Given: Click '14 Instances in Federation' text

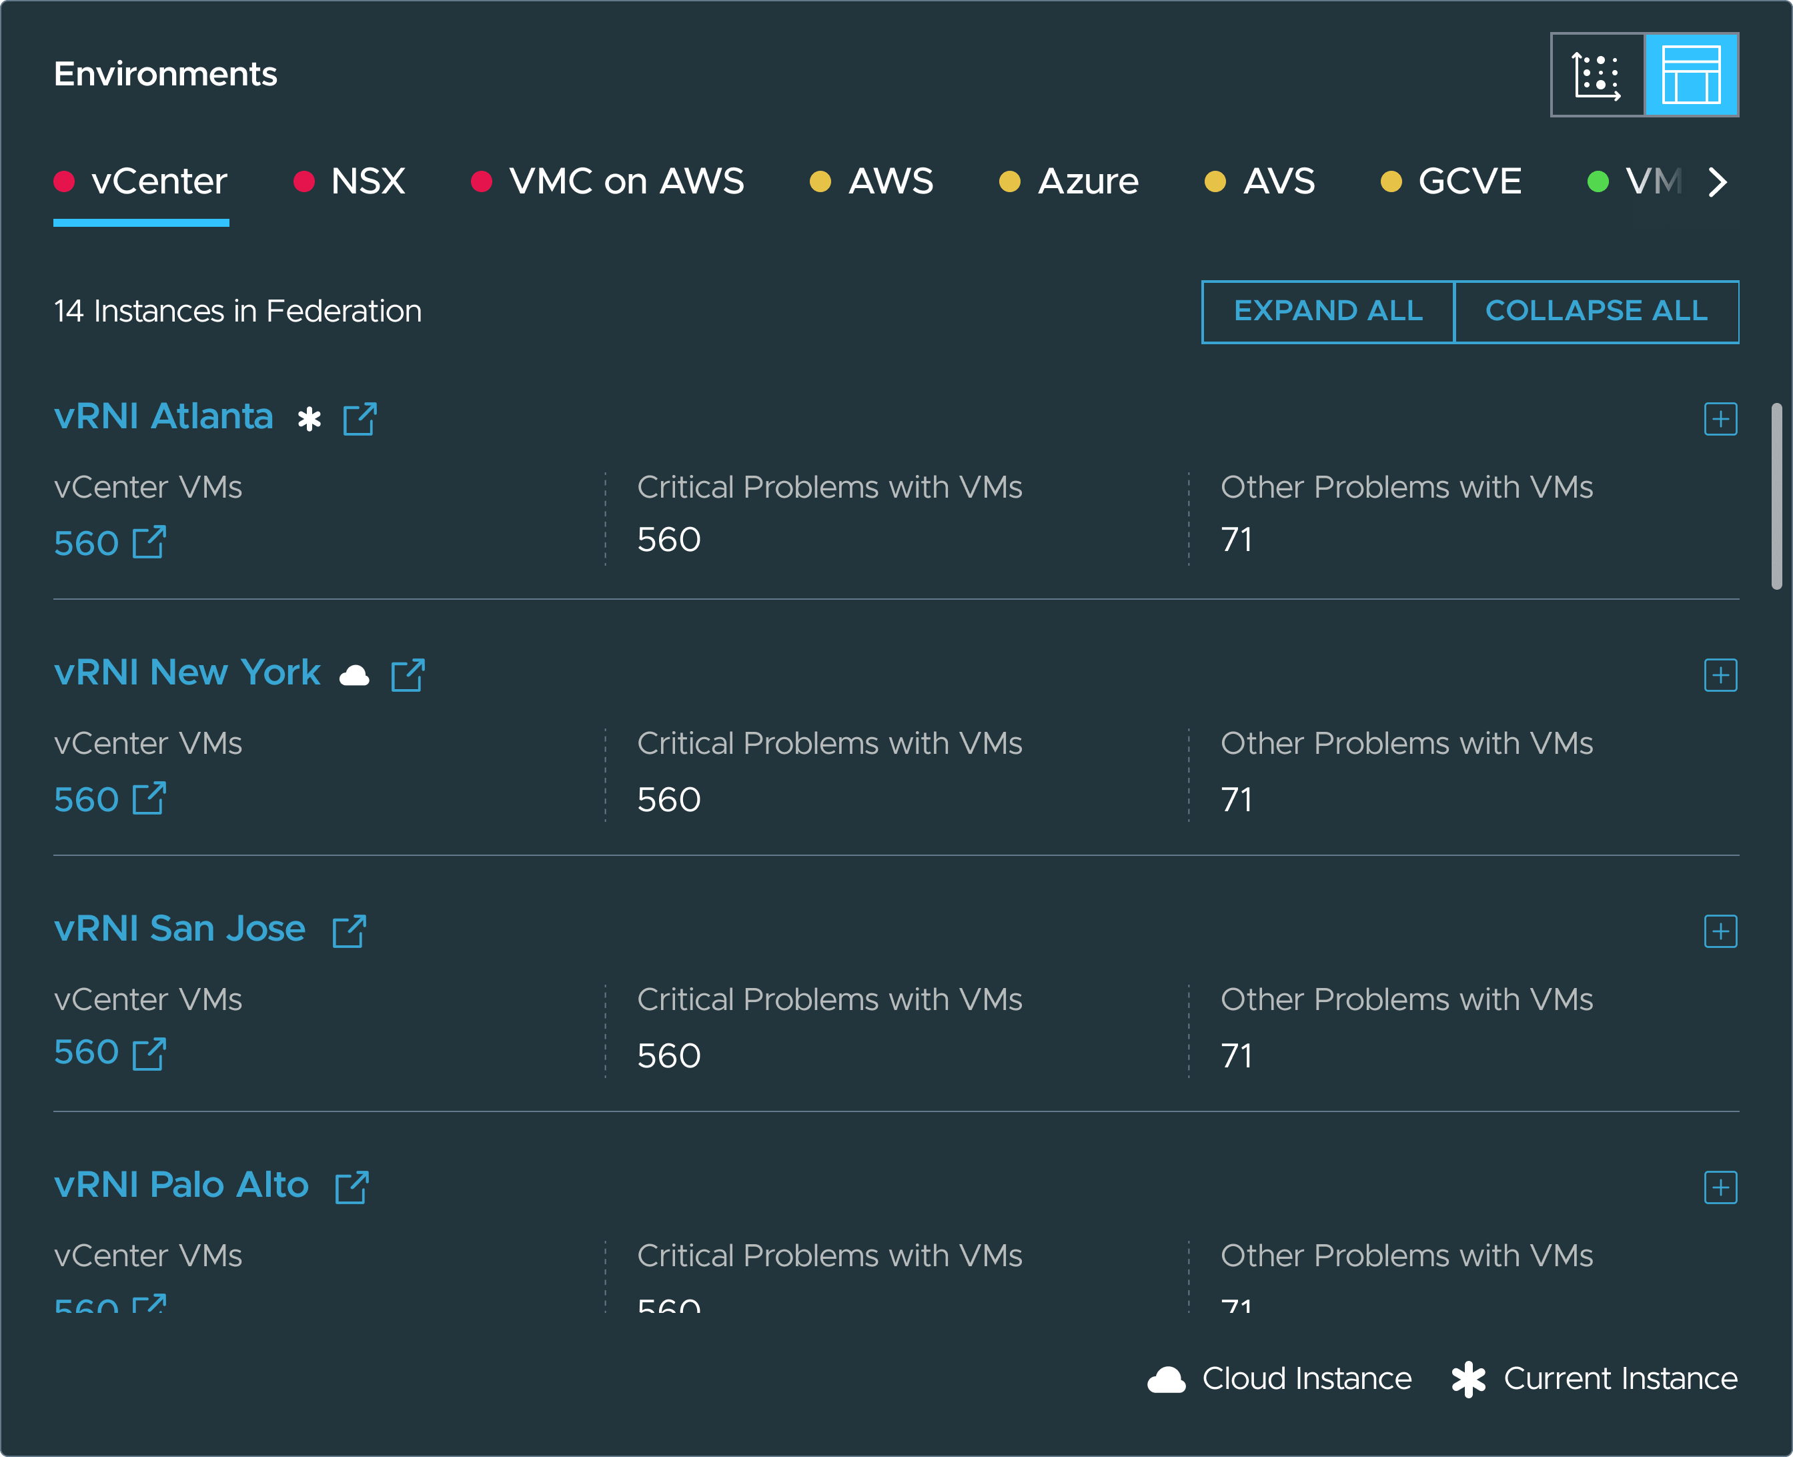Looking at the screenshot, I should pyautogui.click(x=237, y=312).
